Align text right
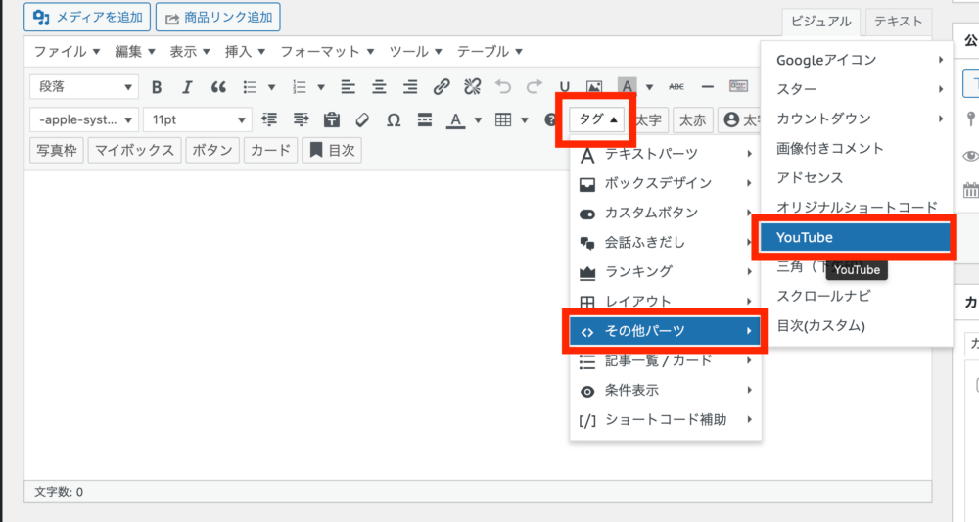Image resolution: width=979 pixels, height=522 pixels. pos(410,87)
